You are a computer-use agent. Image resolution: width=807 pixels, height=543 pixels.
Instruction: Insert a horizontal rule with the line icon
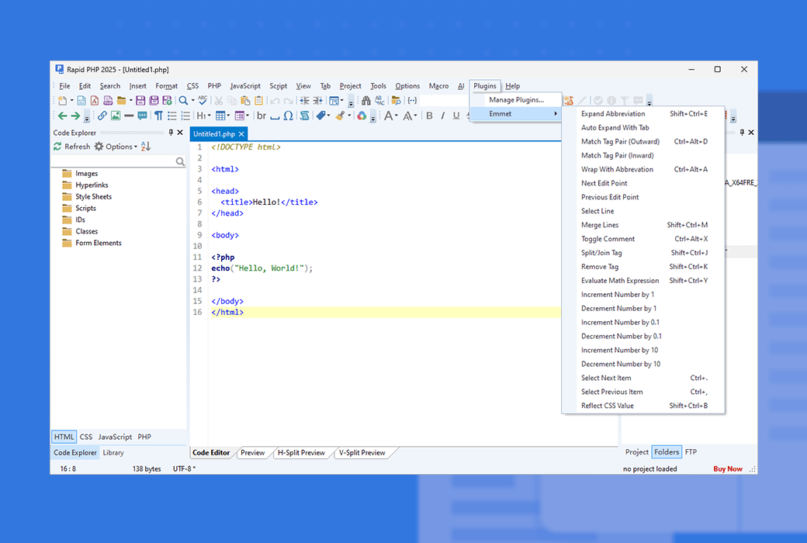pos(129,116)
